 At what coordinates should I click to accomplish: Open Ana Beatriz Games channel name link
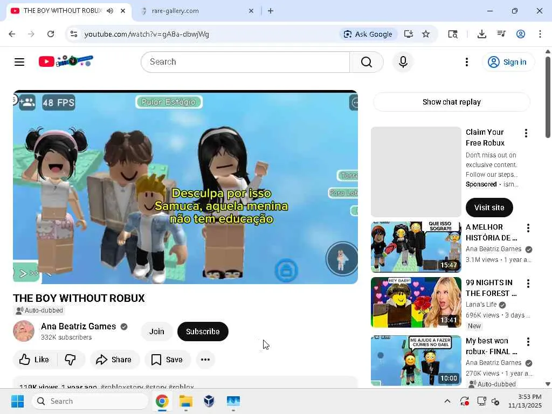tap(78, 326)
